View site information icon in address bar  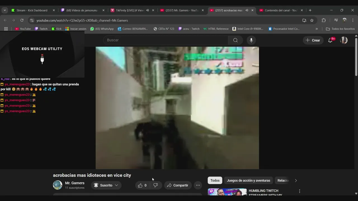[x=32, y=20]
